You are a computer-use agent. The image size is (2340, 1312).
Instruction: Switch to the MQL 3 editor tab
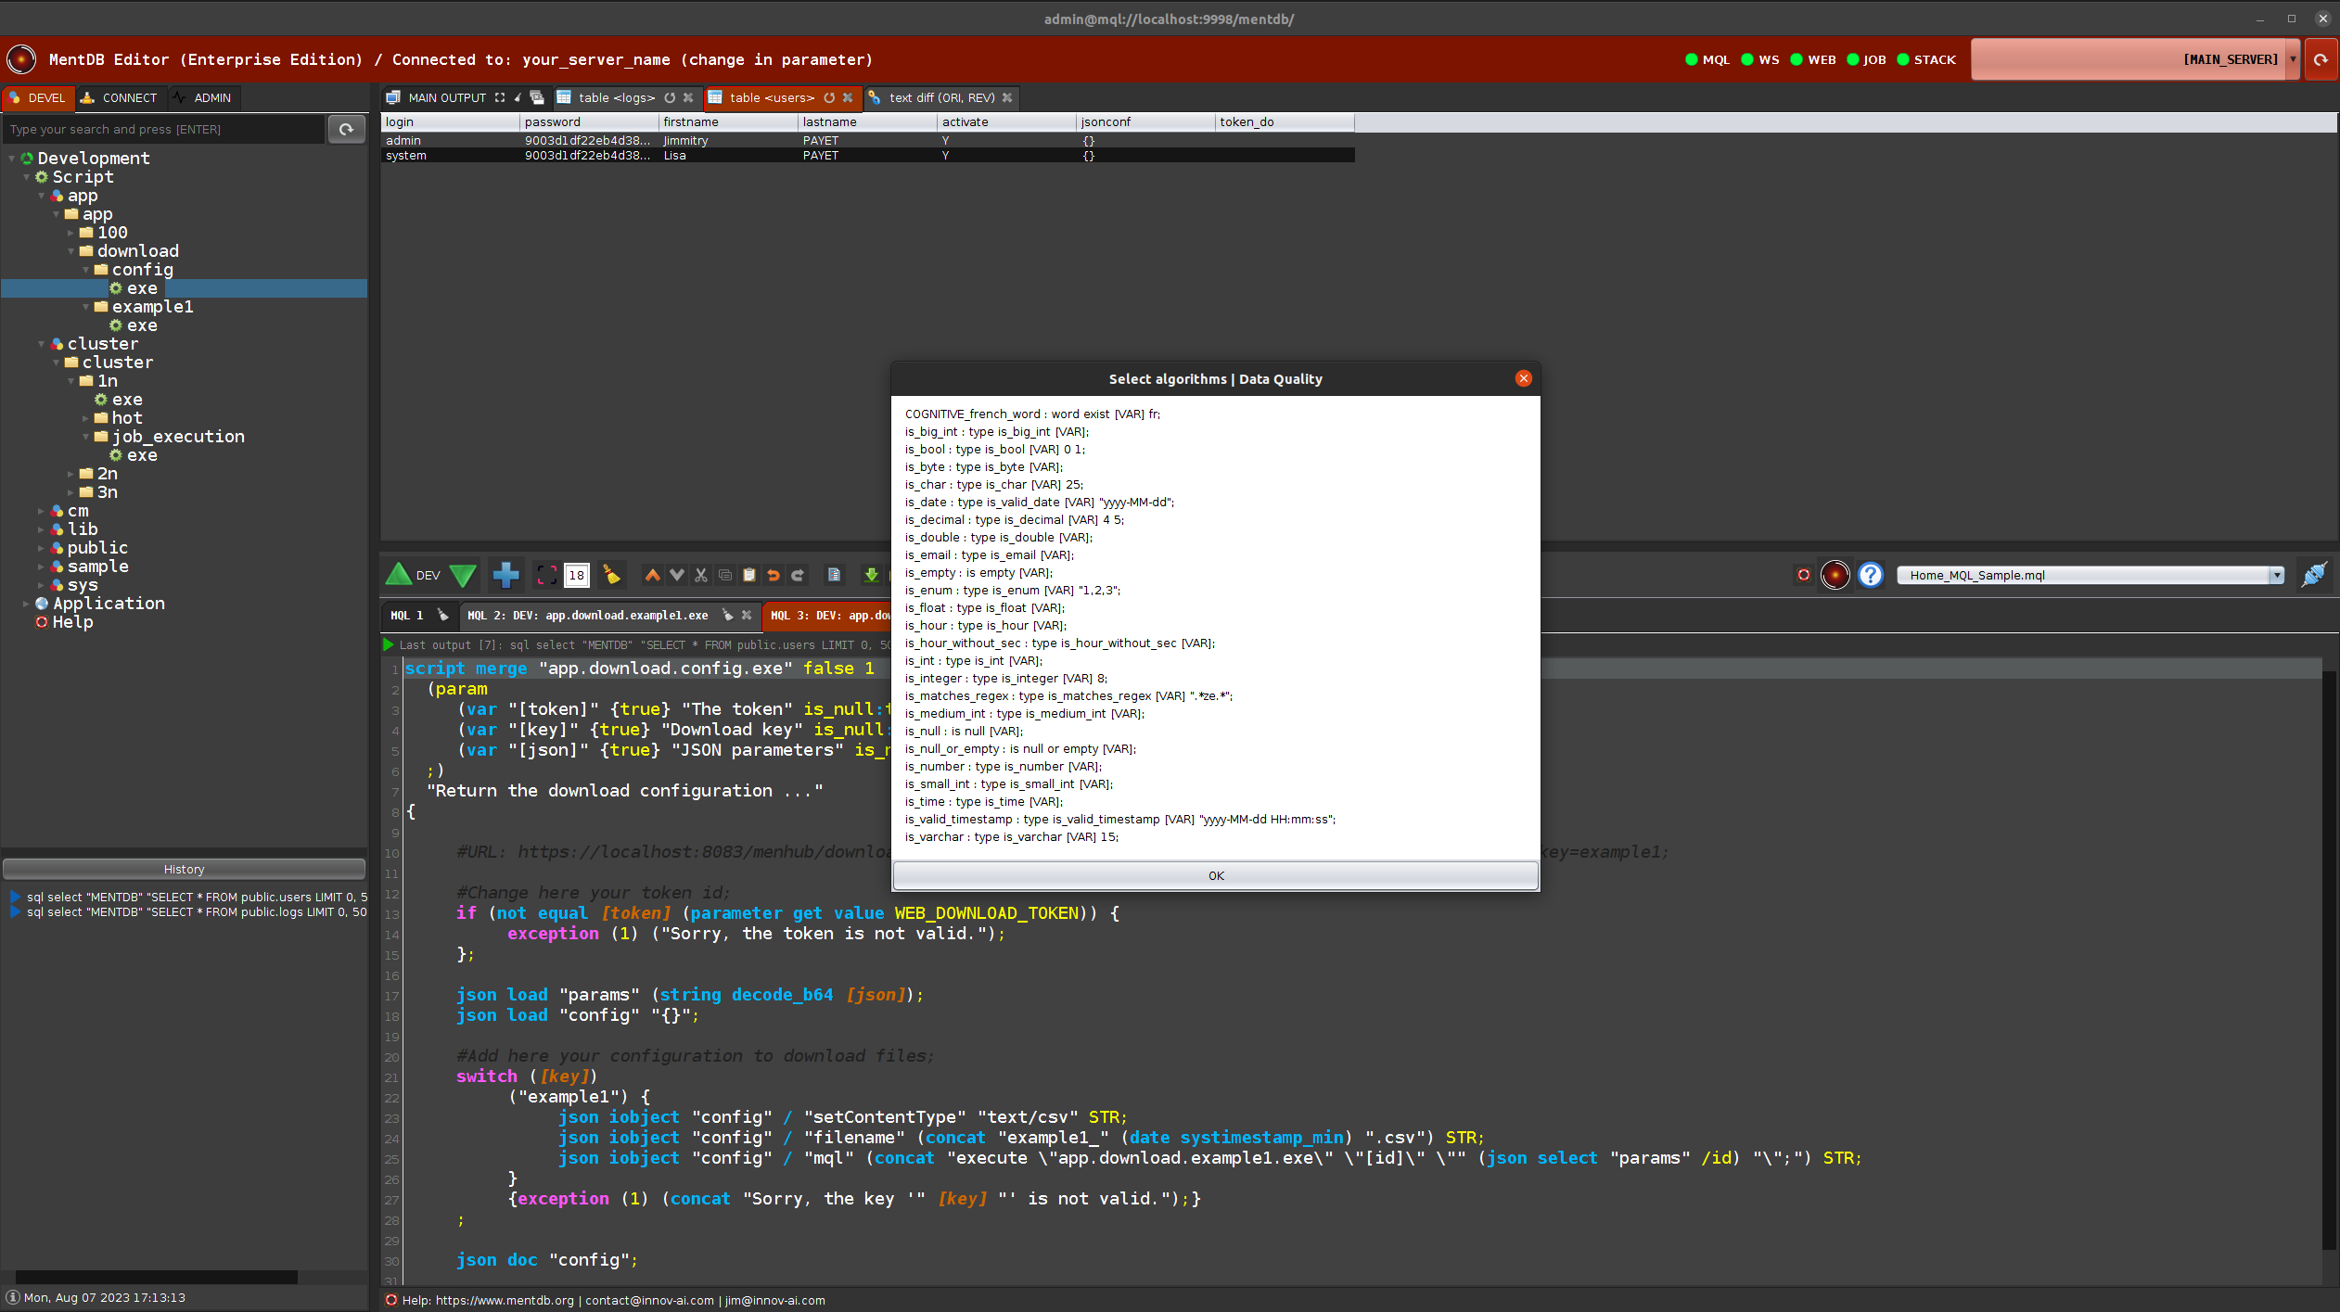point(827,615)
